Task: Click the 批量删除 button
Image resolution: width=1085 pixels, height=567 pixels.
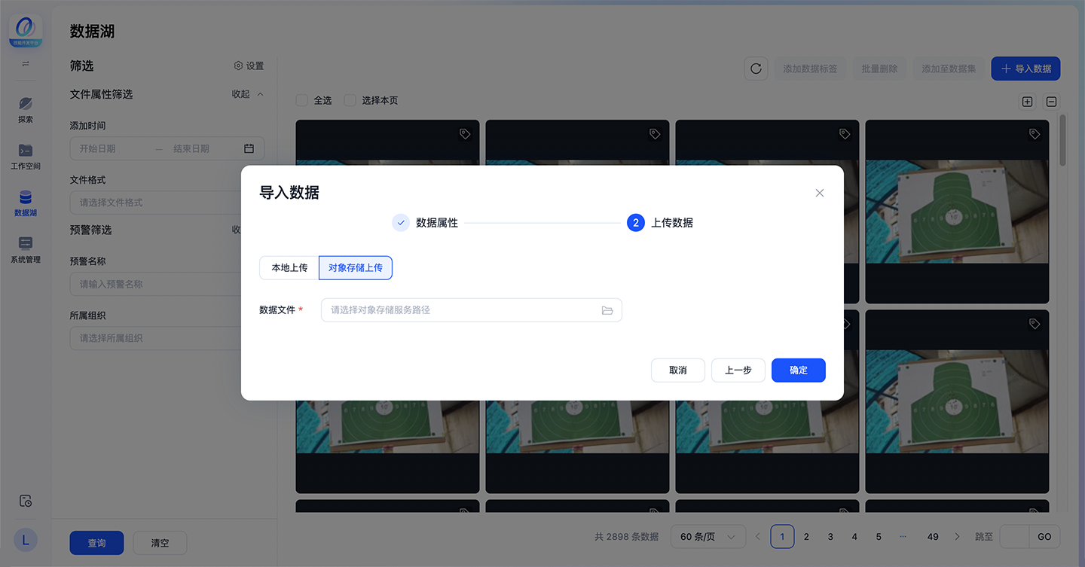Action: click(879, 69)
